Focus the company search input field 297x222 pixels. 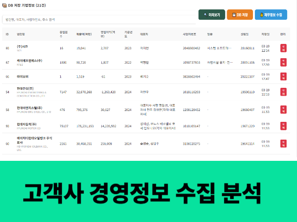tap(99, 19)
